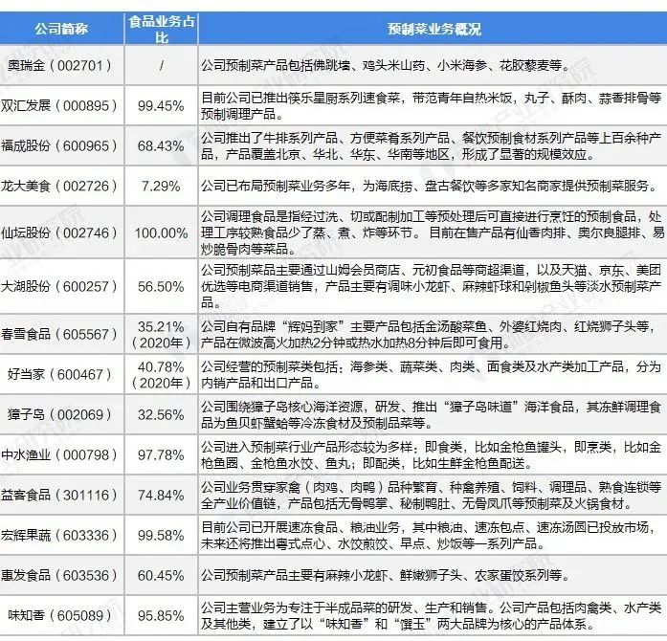Click the 公司简称 column header
The width and height of the screenshot is (667, 641).
point(61,29)
